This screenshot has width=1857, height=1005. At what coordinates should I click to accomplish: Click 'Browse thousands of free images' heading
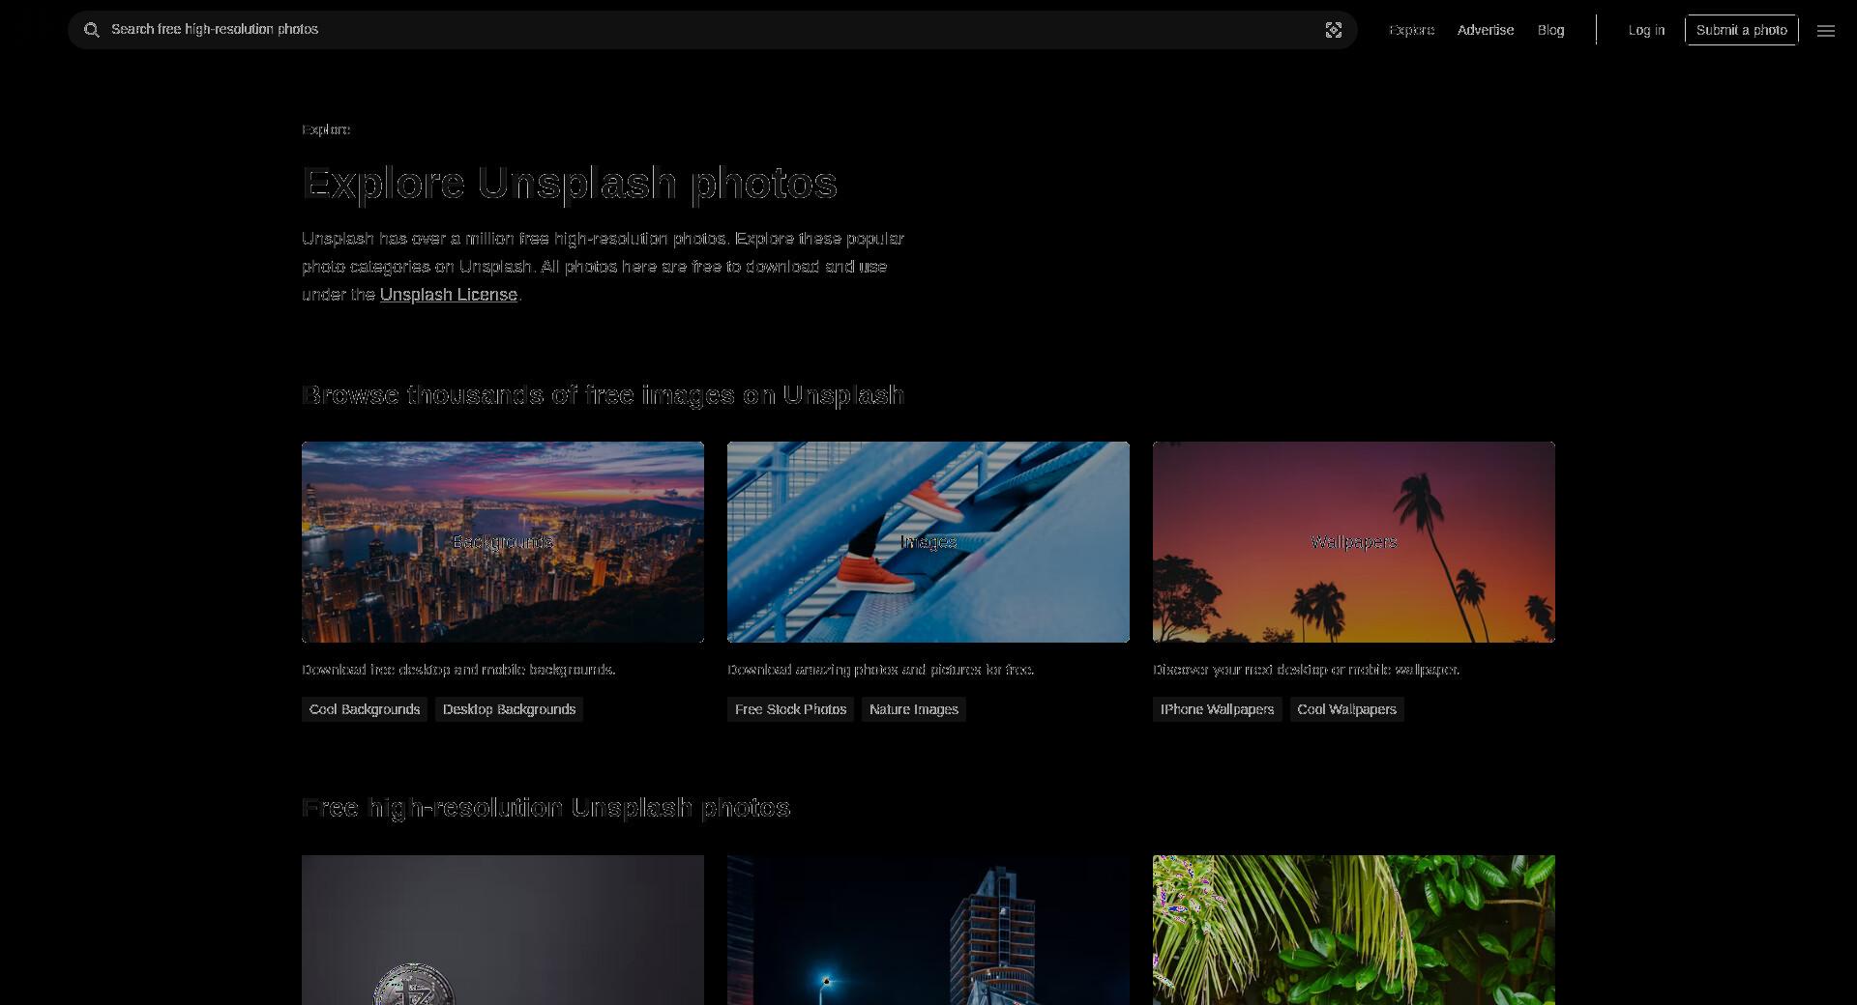pyautogui.click(x=603, y=395)
